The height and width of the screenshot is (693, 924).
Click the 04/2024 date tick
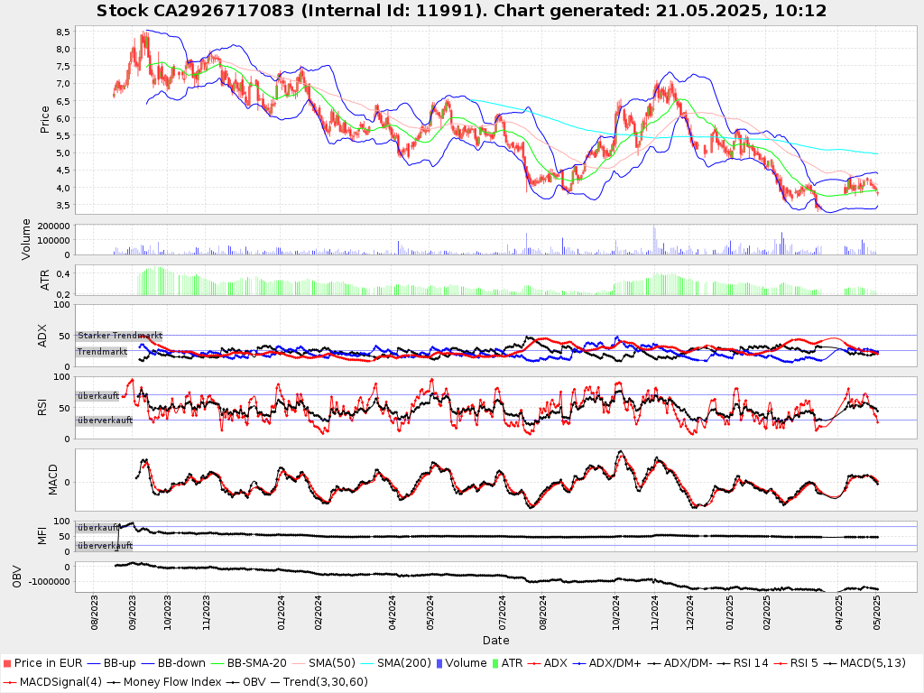[392, 613]
